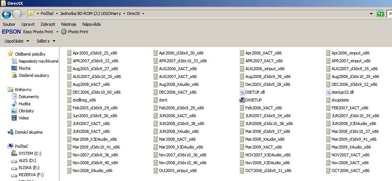This screenshot has width=392, height=181.
Task: Select file name JUN2007_d3dx10_34_x86
Action: point(355,116)
